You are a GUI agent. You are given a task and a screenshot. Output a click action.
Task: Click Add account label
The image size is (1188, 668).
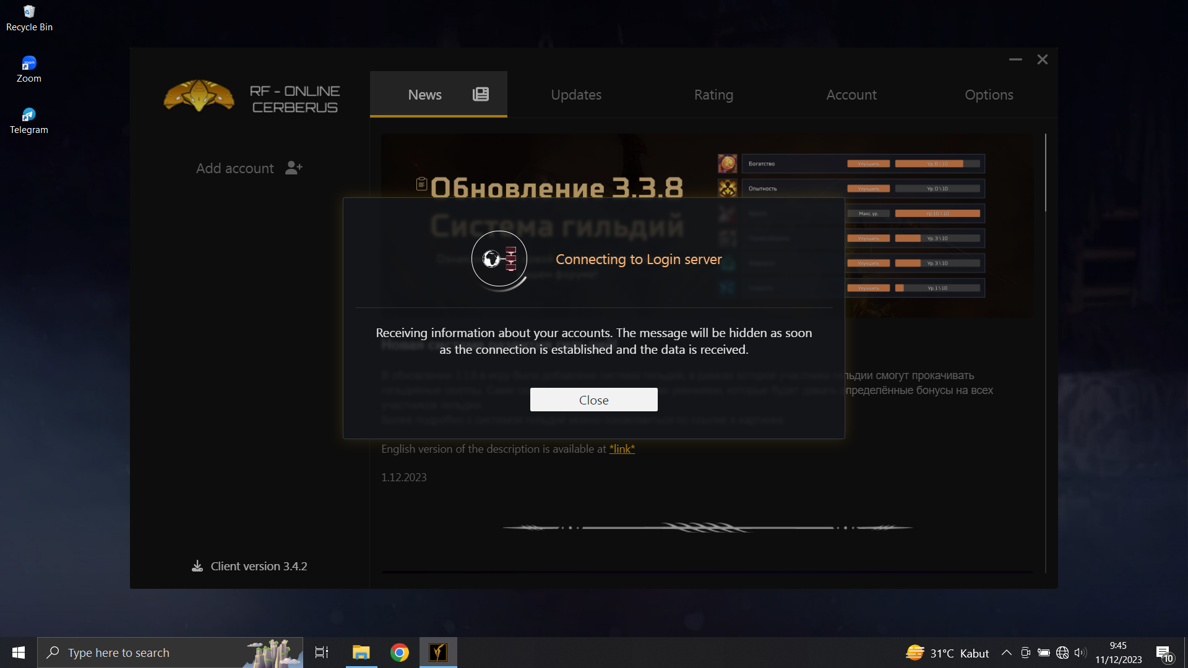point(235,168)
